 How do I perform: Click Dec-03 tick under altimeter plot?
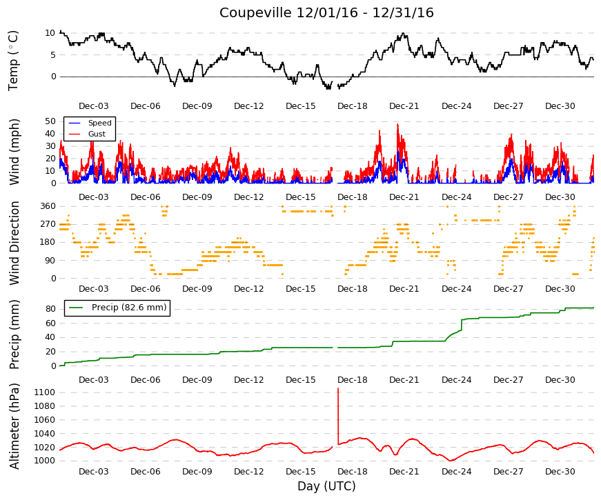[94, 472]
